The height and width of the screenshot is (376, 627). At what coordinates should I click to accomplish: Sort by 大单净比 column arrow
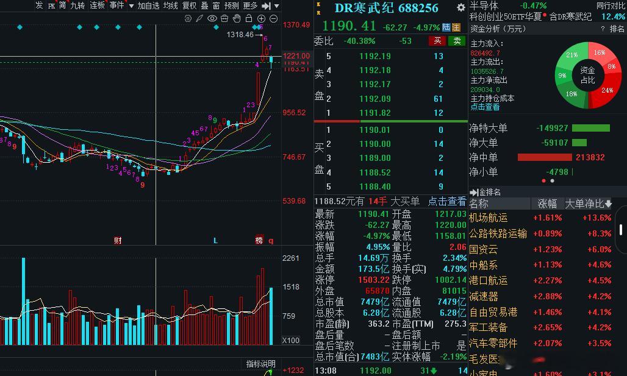click(608, 204)
